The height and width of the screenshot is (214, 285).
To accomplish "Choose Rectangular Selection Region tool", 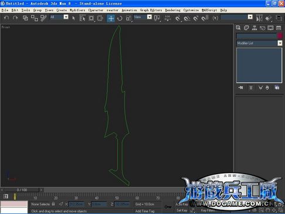I will [x=91, y=18].
